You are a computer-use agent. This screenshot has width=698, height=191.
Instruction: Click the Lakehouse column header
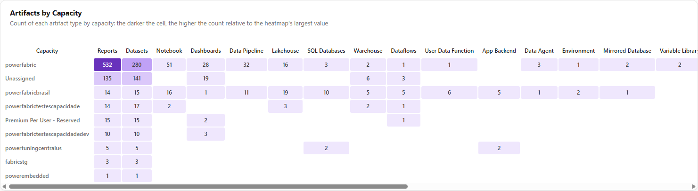286,51
